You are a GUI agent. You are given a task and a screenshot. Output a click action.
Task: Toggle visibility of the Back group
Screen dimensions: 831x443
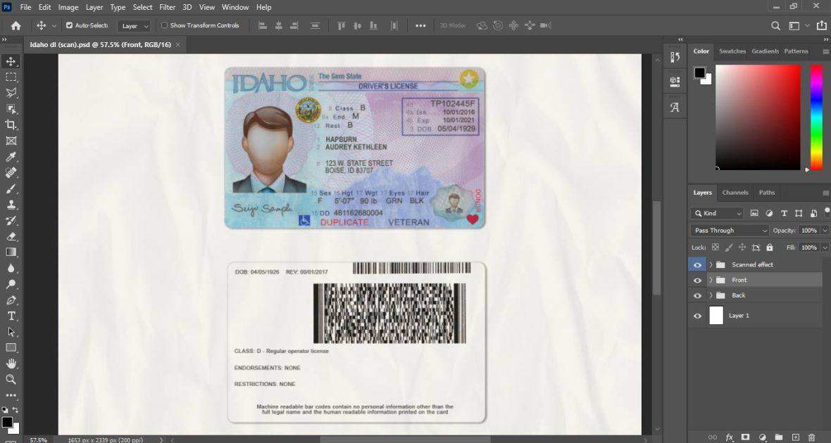[697, 295]
